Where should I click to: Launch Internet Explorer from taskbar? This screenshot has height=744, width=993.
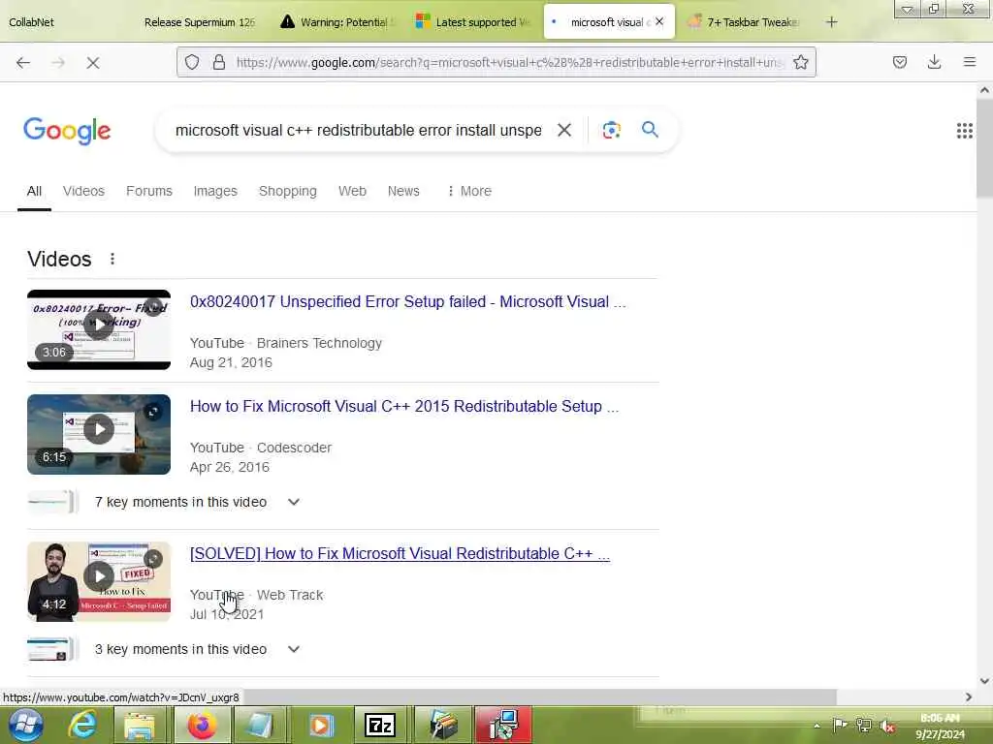(x=83, y=725)
